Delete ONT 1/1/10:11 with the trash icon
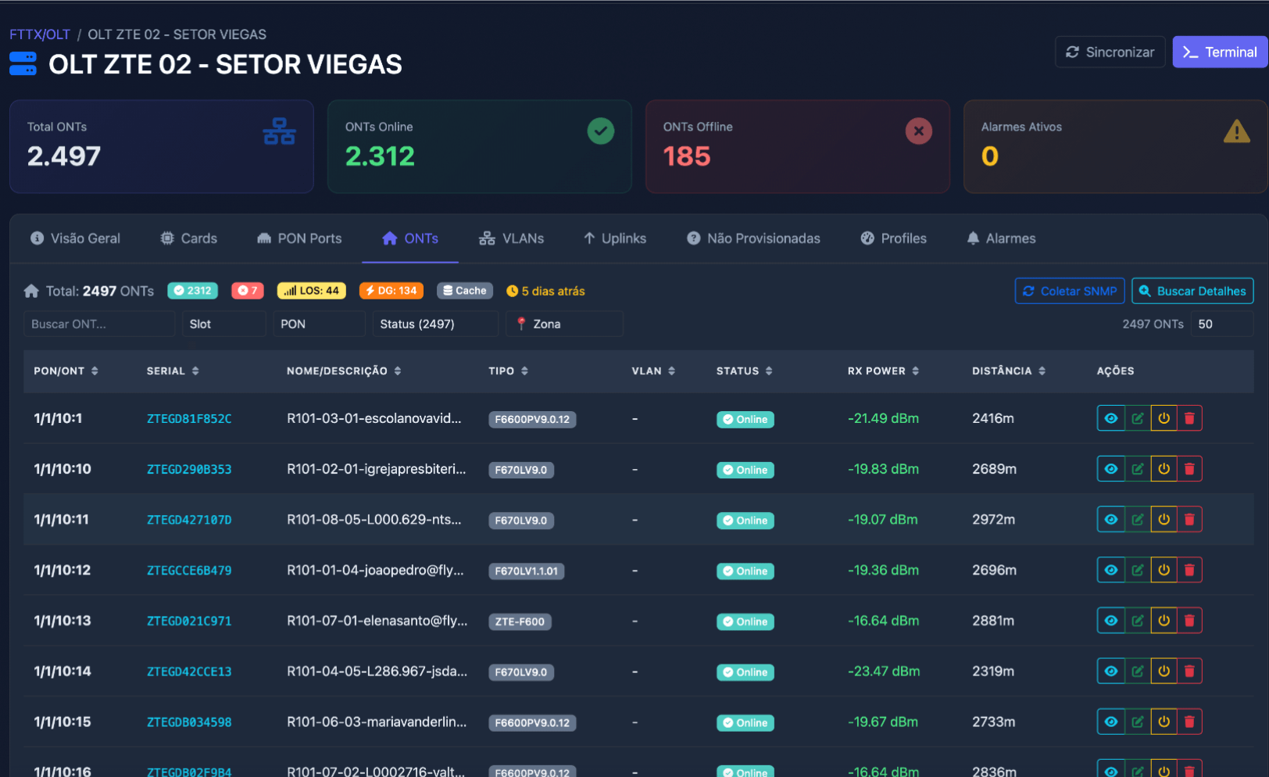Image resolution: width=1269 pixels, height=777 pixels. (x=1189, y=520)
